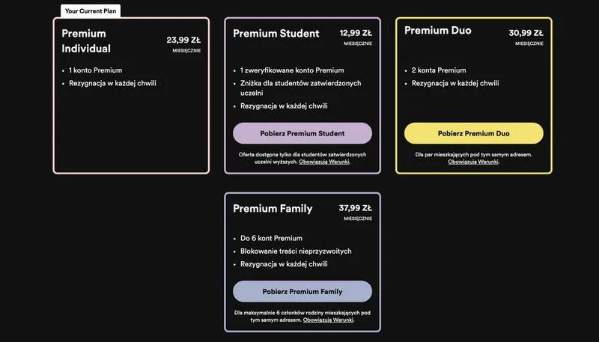Image resolution: width=599 pixels, height=342 pixels.
Task: Click 'Zniżka dla studentów zatwierdzonych uczelni' text
Action: (301, 88)
